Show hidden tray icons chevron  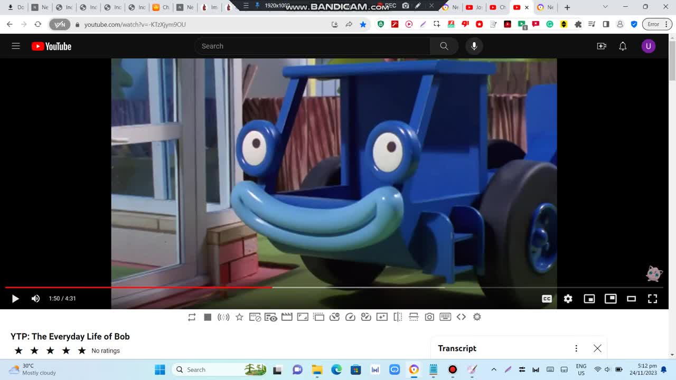494,370
